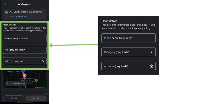Click the red location pin on map

tap(25, 75)
